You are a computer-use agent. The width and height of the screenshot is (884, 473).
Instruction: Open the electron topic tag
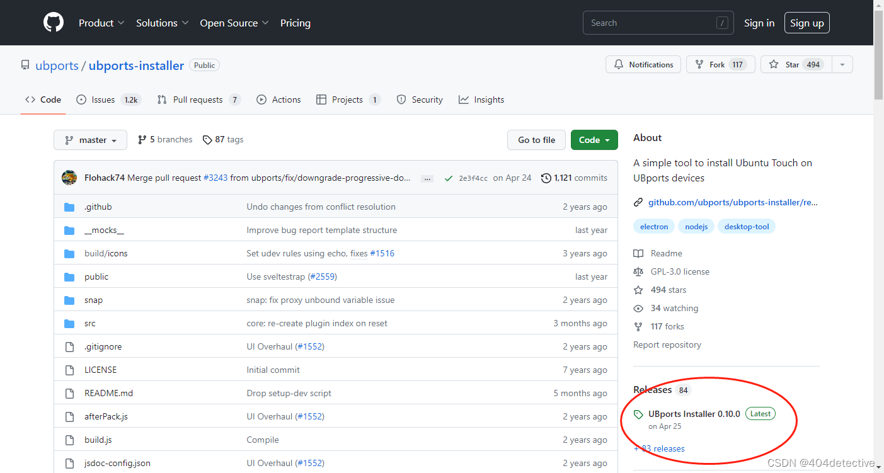[x=654, y=227]
